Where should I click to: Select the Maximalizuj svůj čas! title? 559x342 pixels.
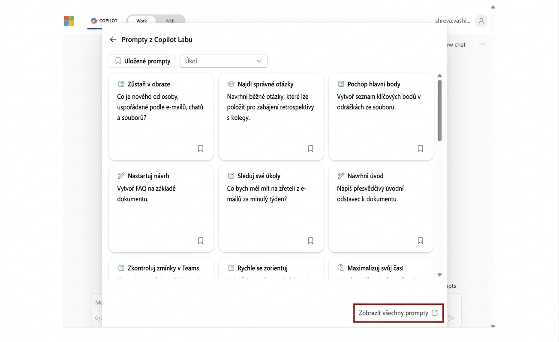click(376, 268)
